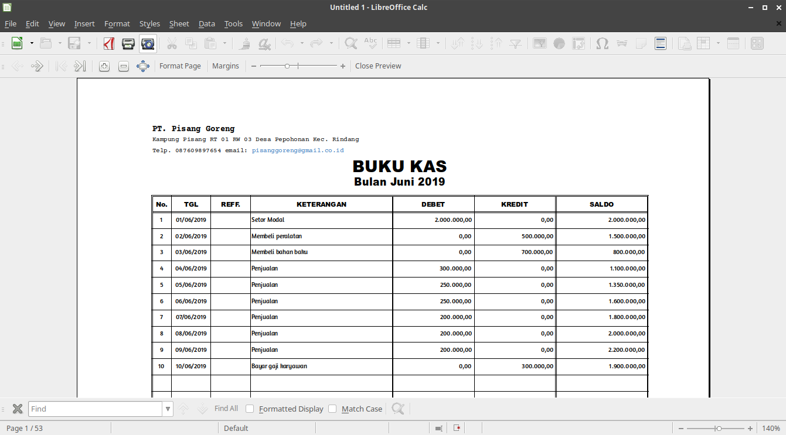Jump to the First Page icon
This screenshot has width=786, height=435.
[x=61, y=66]
